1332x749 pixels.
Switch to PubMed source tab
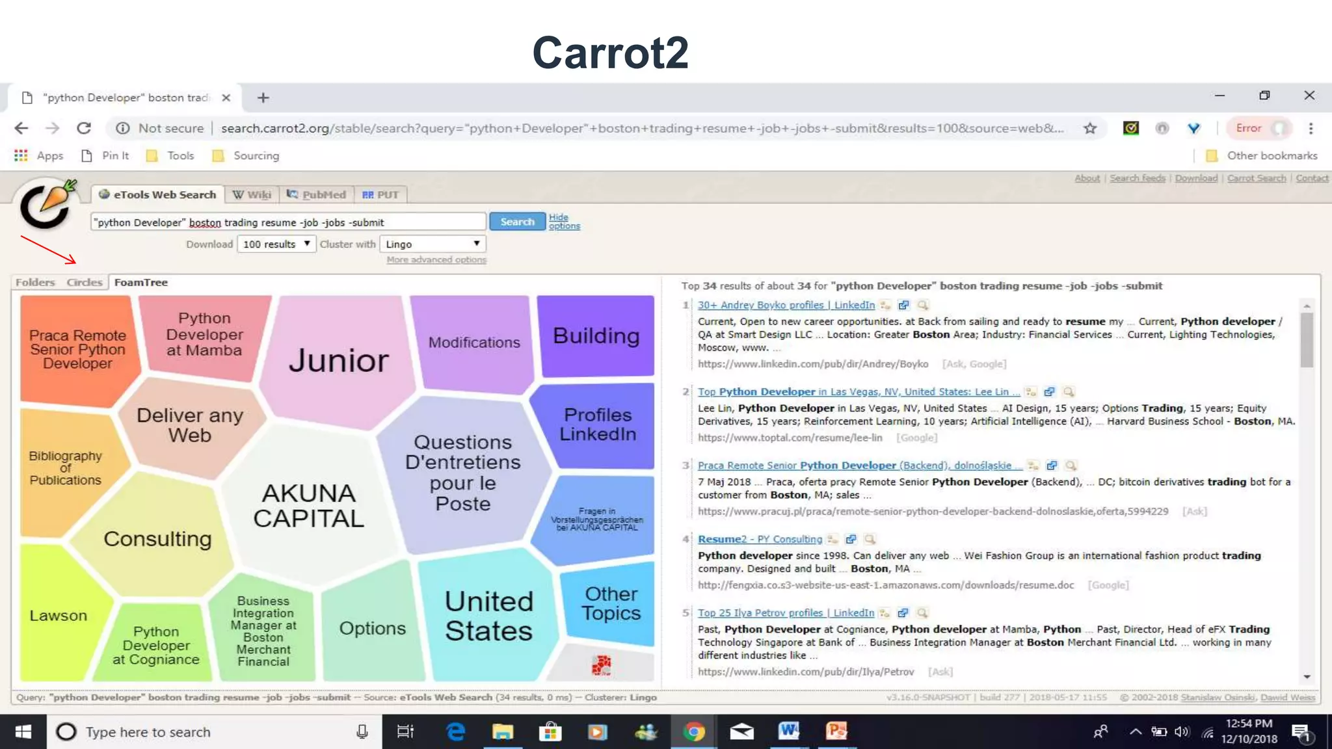pos(317,194)
